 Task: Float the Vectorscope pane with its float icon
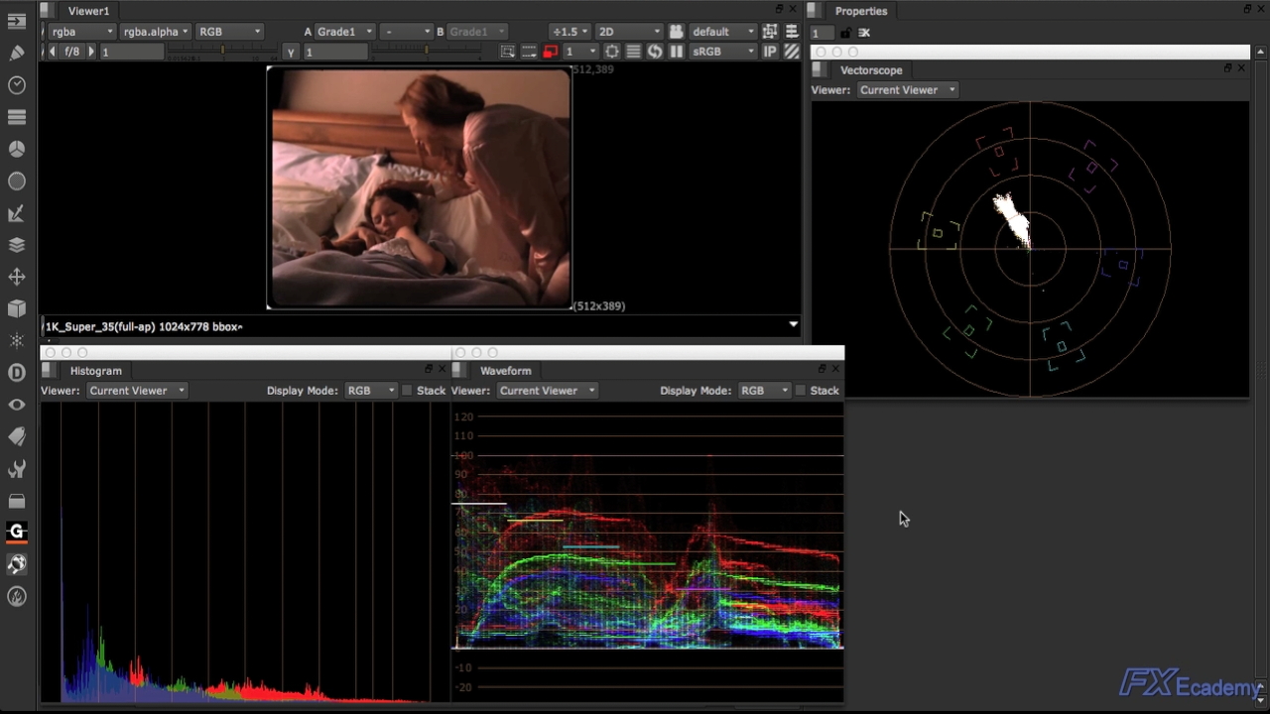click(x=1227, y=68)
